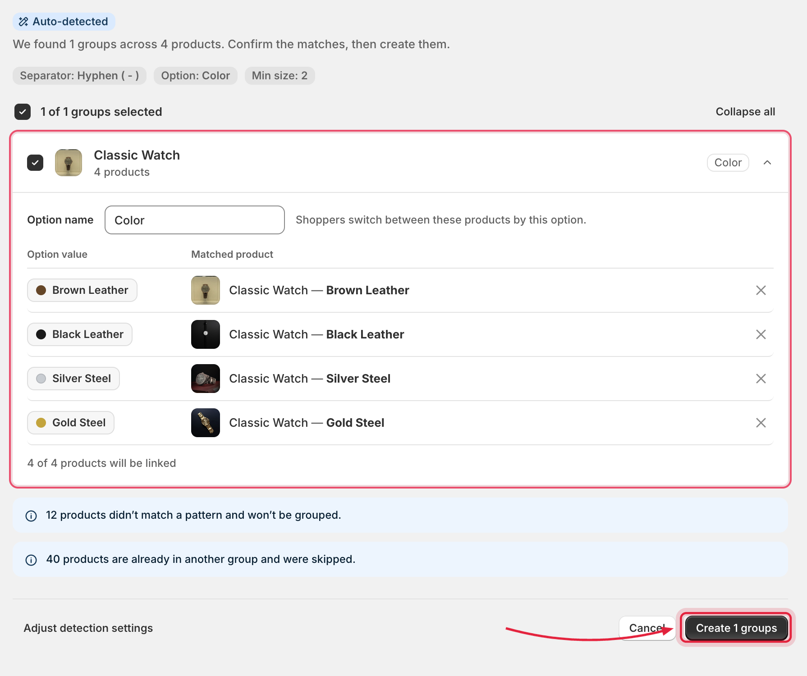Click the Separator: Hyphen filter chip
Image resolution: width=807 pixels, height=676 pixels.
pos(79,76)
